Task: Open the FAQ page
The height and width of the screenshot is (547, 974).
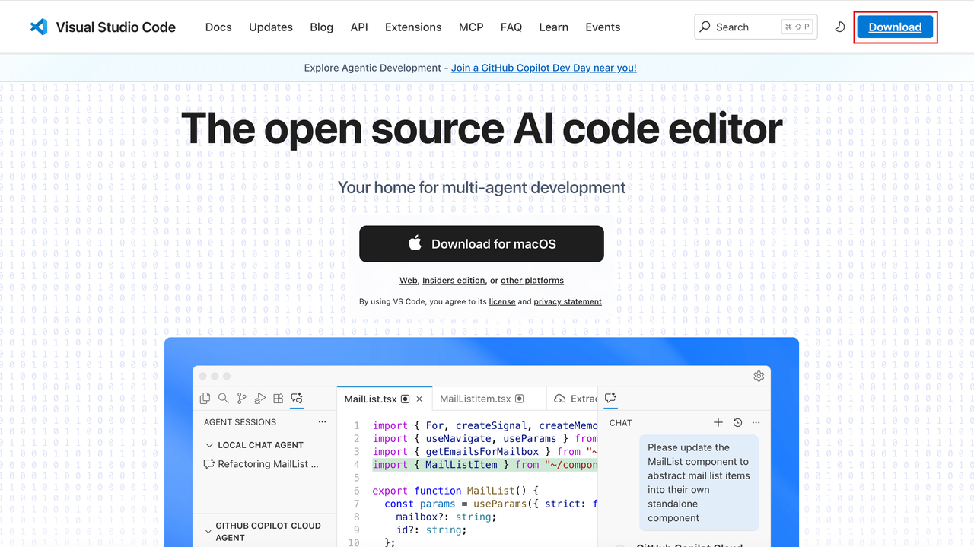Action: [511, 27]
